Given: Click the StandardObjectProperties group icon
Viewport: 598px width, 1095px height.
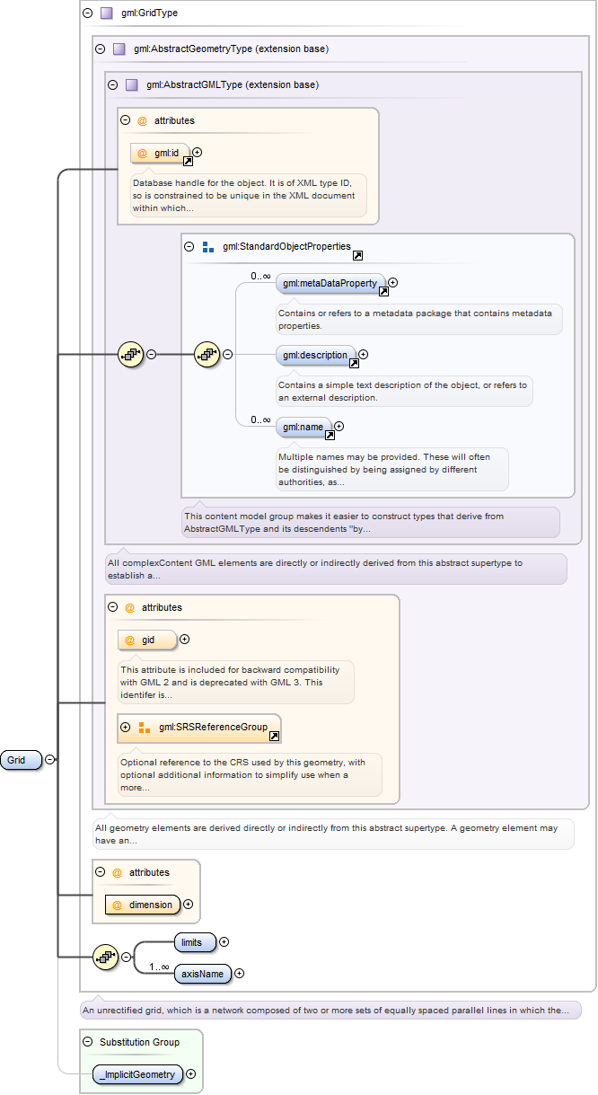Looking at the screenshot, I should tap(208, 246).
